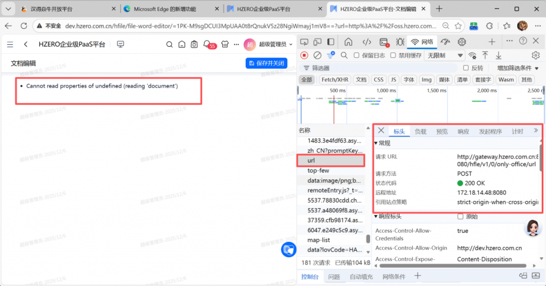Viewport: 546px width, 286px height.
Task: Check the 反转 filter checkbox
Action: [x=466, y=68]
